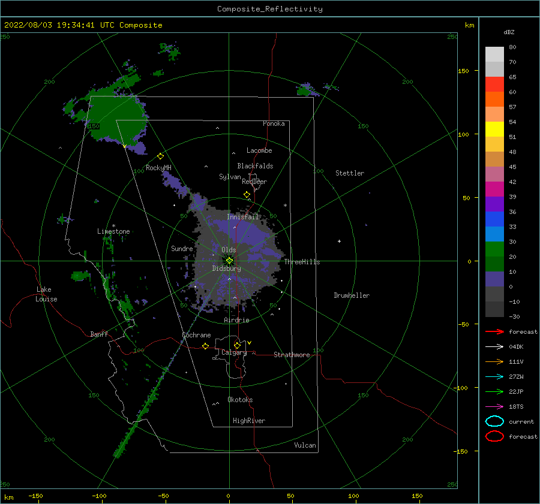Click the yellow diamond marker below Red Deer
The image size is (540, 504).
pyautogui.click(x=247, y=195)
